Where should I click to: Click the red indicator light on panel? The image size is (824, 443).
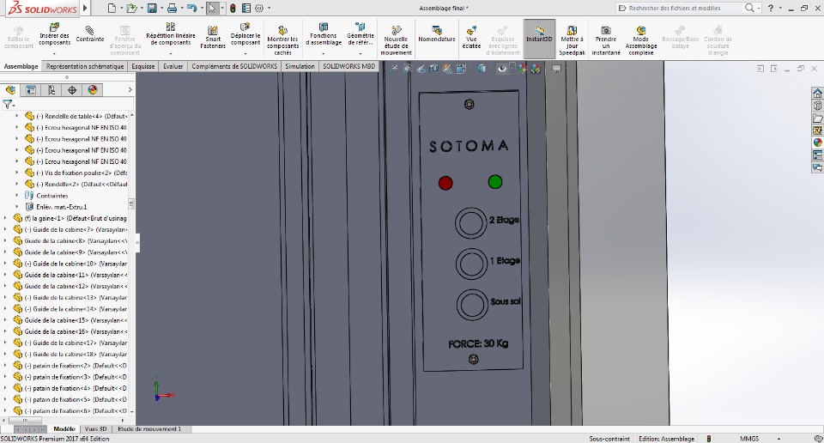coord(445,183)
